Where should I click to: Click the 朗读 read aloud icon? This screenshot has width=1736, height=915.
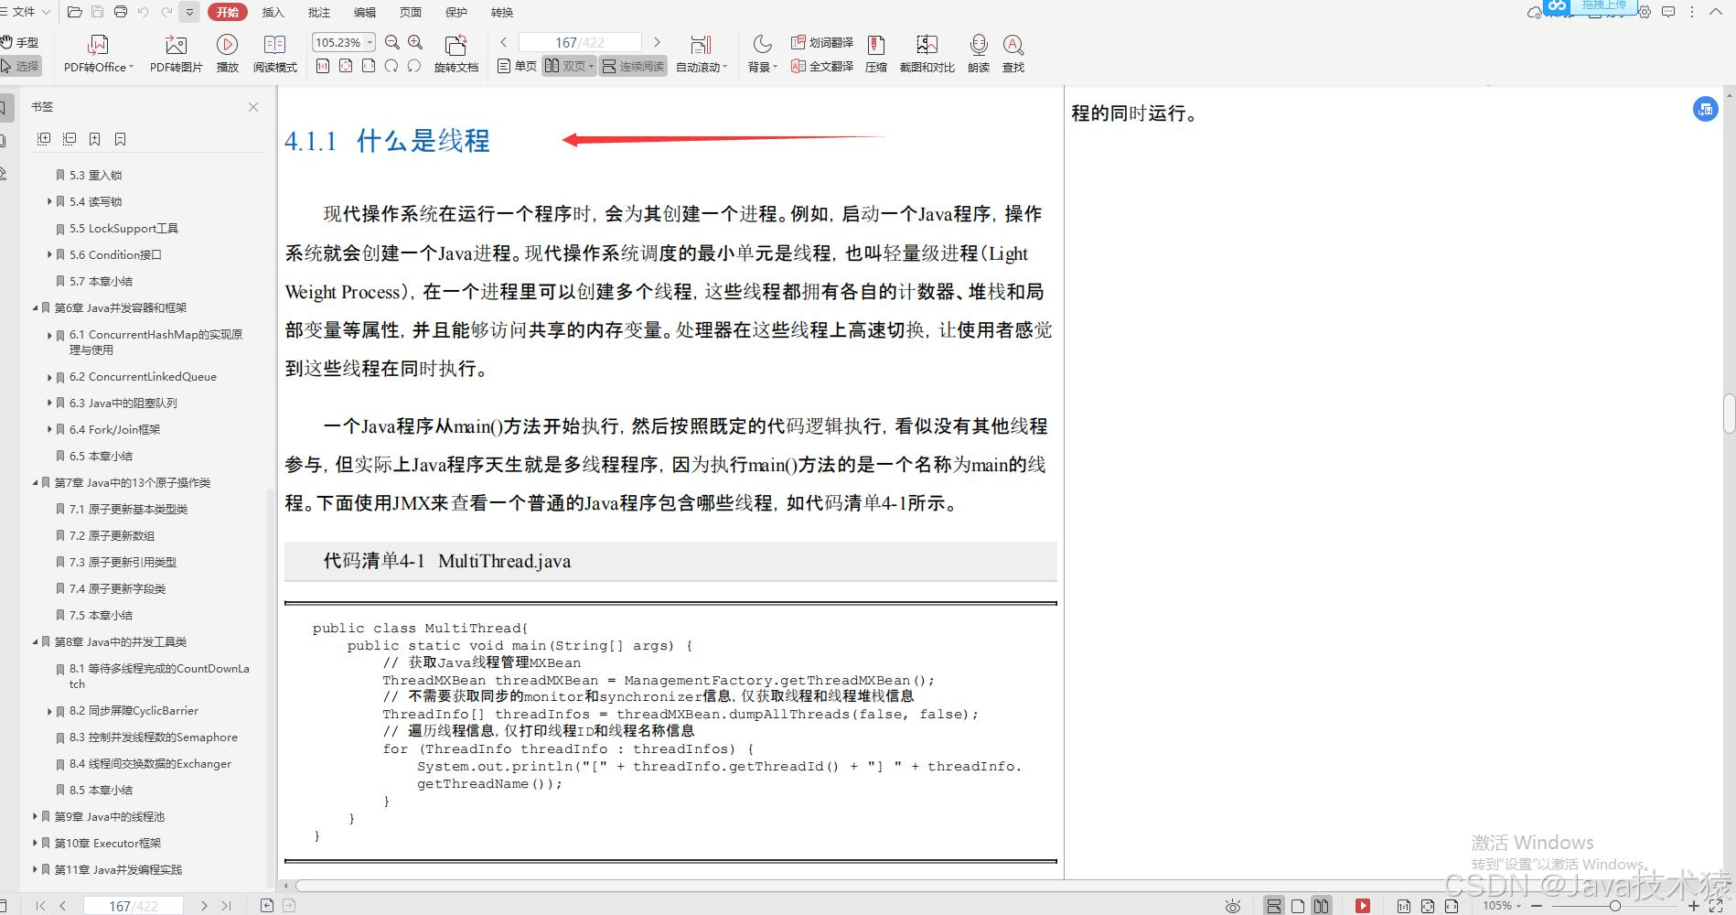click(979, 54)
